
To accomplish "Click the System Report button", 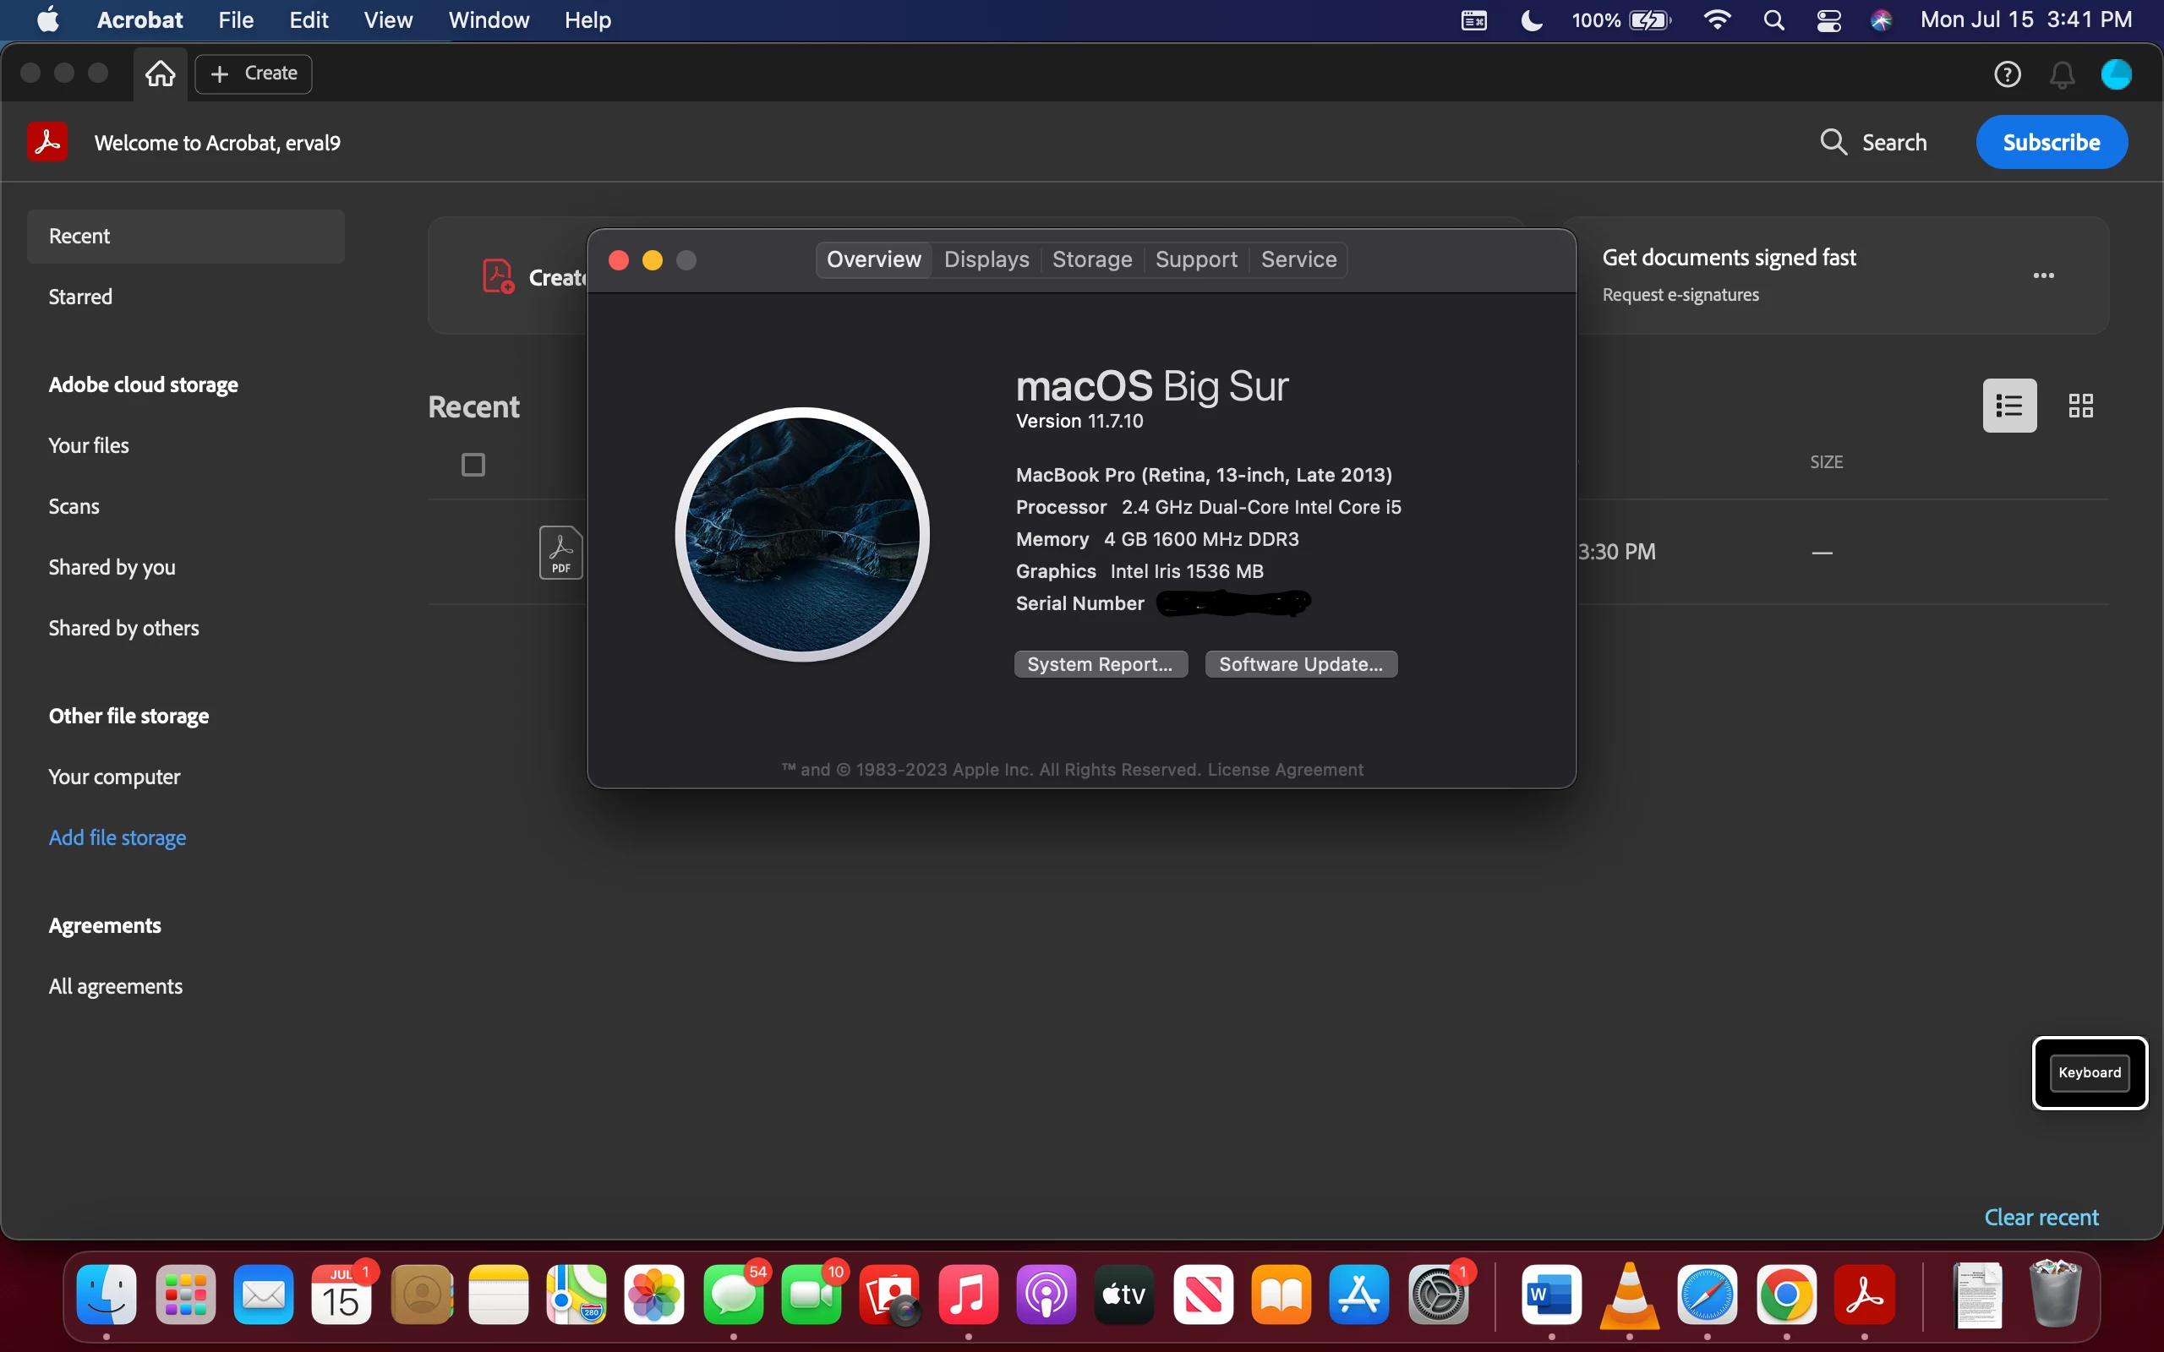I will (x=1100, y=664).
